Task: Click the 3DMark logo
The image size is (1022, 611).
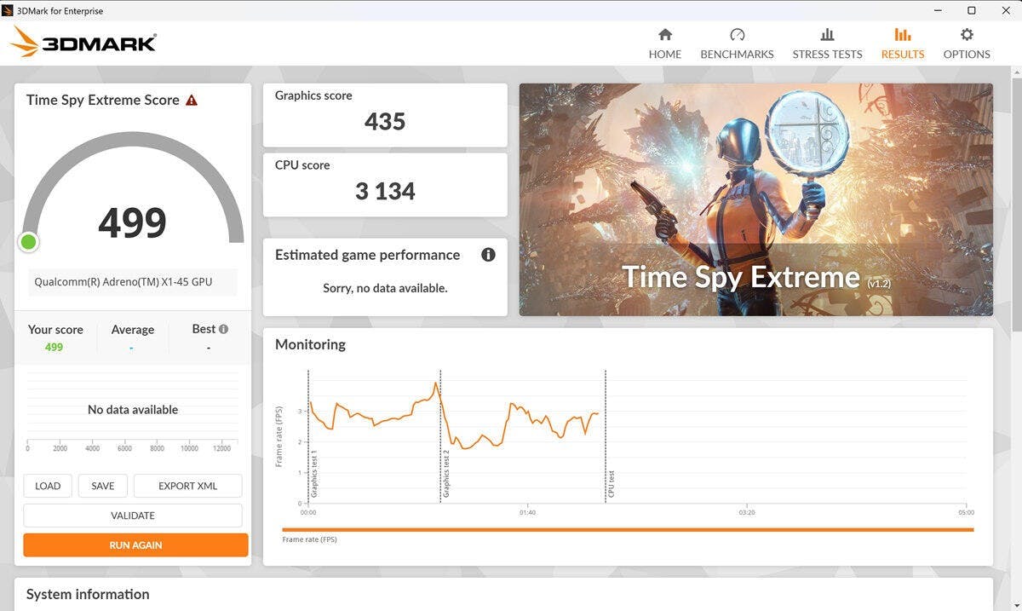Action: [83, 42]
